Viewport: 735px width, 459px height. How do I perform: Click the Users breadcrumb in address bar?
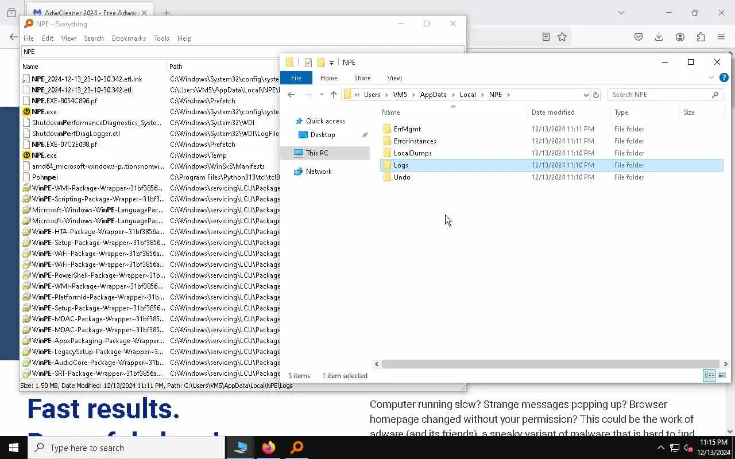tap(372, 95)
